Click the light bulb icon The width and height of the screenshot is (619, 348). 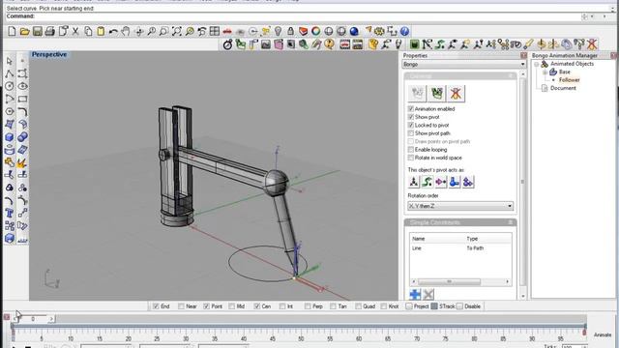[278, 31]
